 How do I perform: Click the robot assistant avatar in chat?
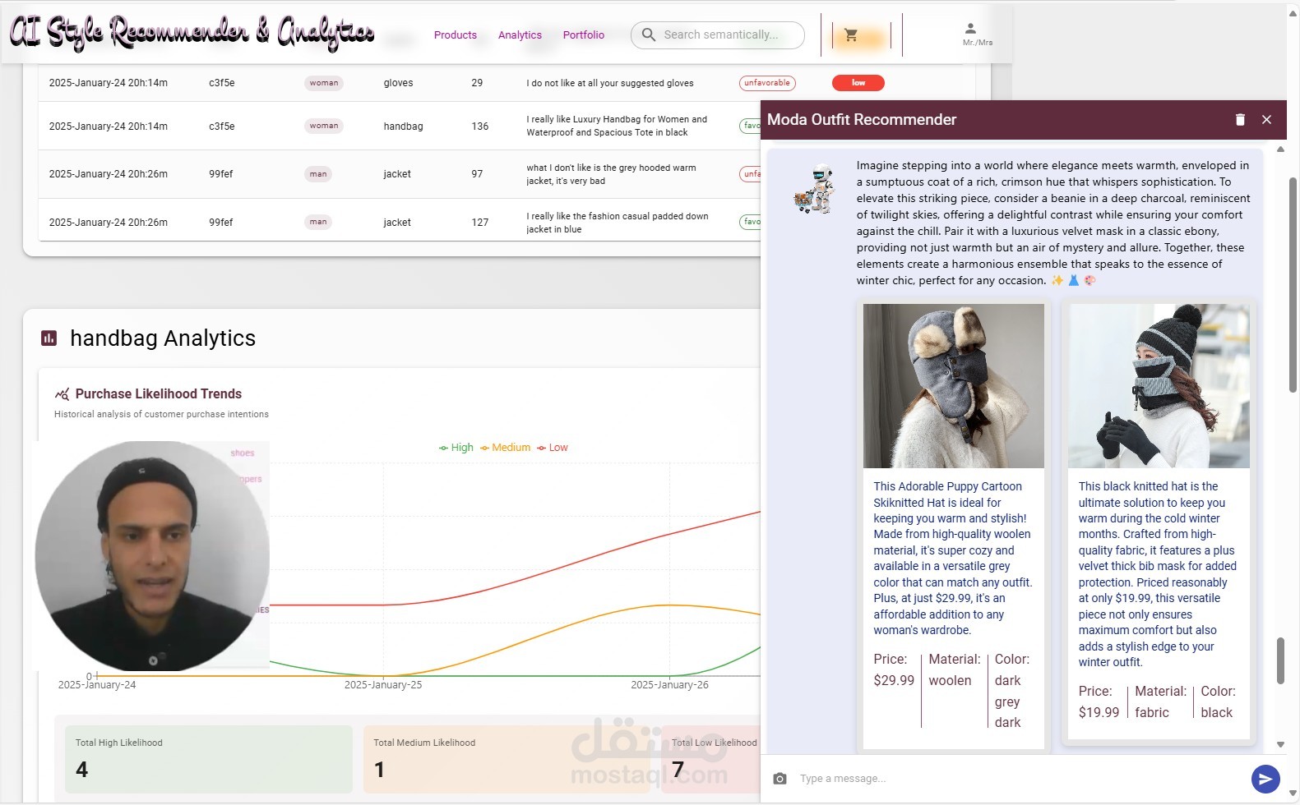click(x=815, y=189)
